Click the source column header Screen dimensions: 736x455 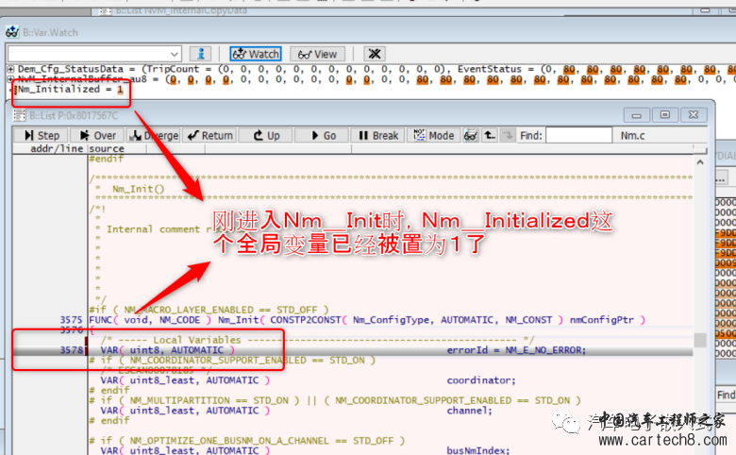107,148
